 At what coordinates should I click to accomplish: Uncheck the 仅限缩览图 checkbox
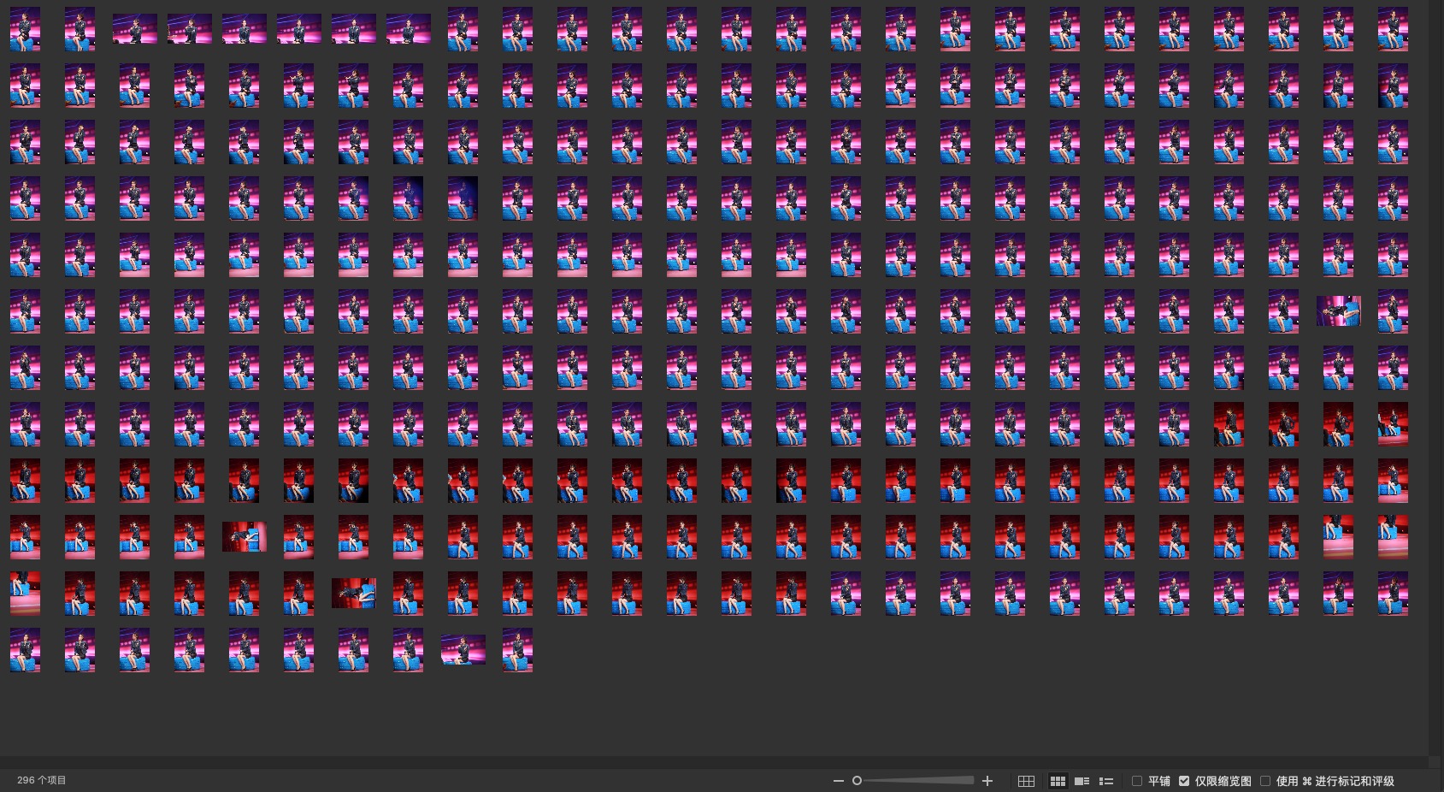(x=1184, y=781)
